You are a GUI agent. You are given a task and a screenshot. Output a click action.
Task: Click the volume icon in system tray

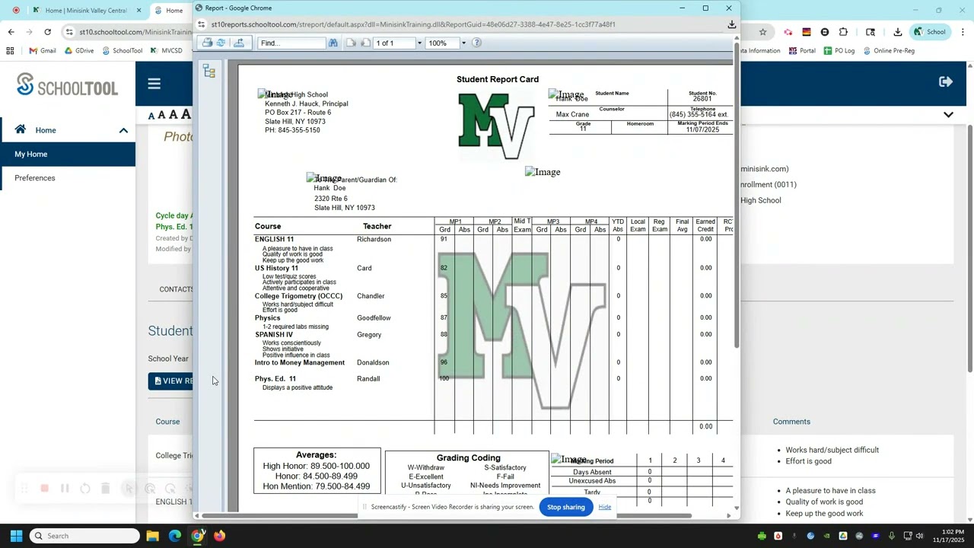(x=919, y=536)
